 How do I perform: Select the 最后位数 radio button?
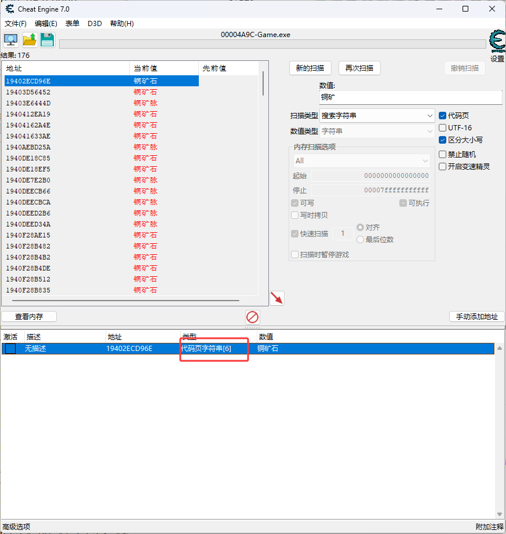click(360, 240)
